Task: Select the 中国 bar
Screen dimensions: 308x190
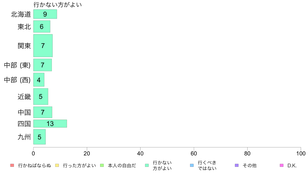Action: [x=43, y=112]
